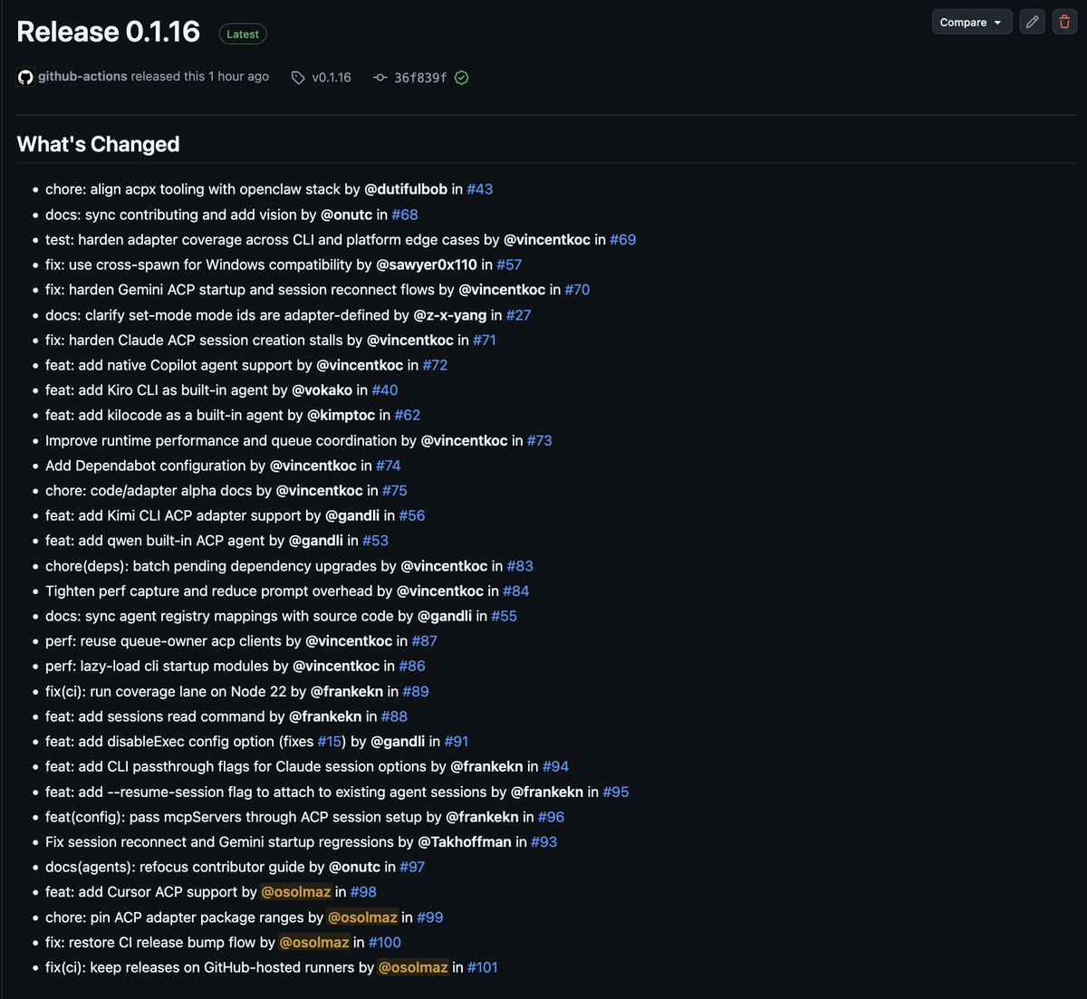Click the pencil edit release icon
The height and width of the screenshot is (999, 1087).
click(1032, 22)
